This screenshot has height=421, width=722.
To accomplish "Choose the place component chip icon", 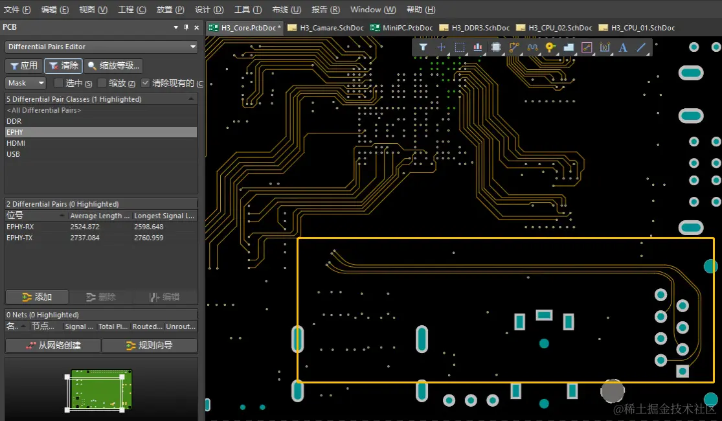I will 496,47.
